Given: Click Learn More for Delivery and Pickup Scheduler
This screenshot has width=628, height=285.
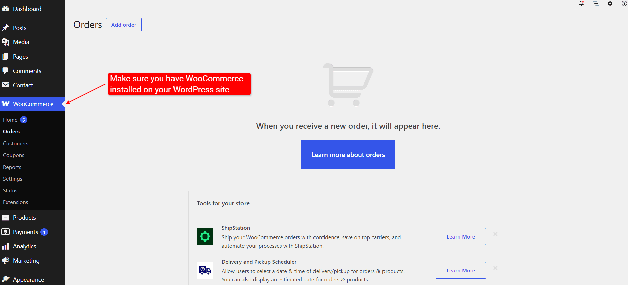Looking at the screenshot, I should pyautogui.click(x=461, y=270).
